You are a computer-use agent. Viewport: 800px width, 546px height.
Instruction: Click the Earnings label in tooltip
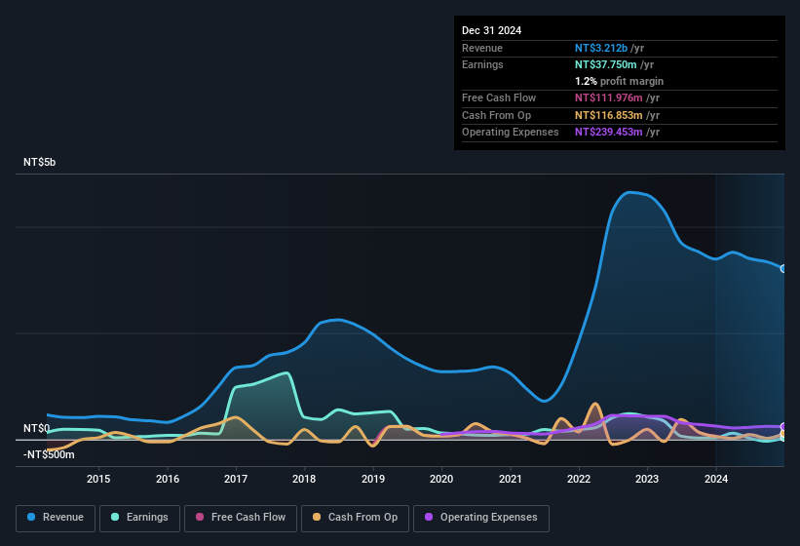coord(482,64)
